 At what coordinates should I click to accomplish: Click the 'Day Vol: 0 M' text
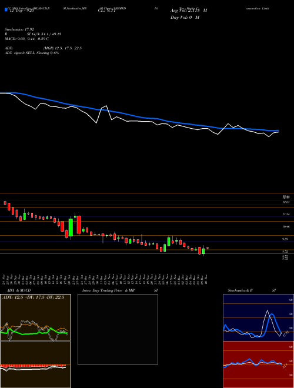[185, 18]
